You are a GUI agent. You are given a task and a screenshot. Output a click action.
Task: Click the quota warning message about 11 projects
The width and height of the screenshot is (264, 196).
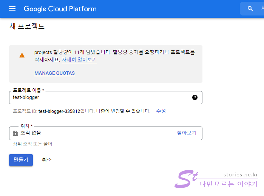114,56
